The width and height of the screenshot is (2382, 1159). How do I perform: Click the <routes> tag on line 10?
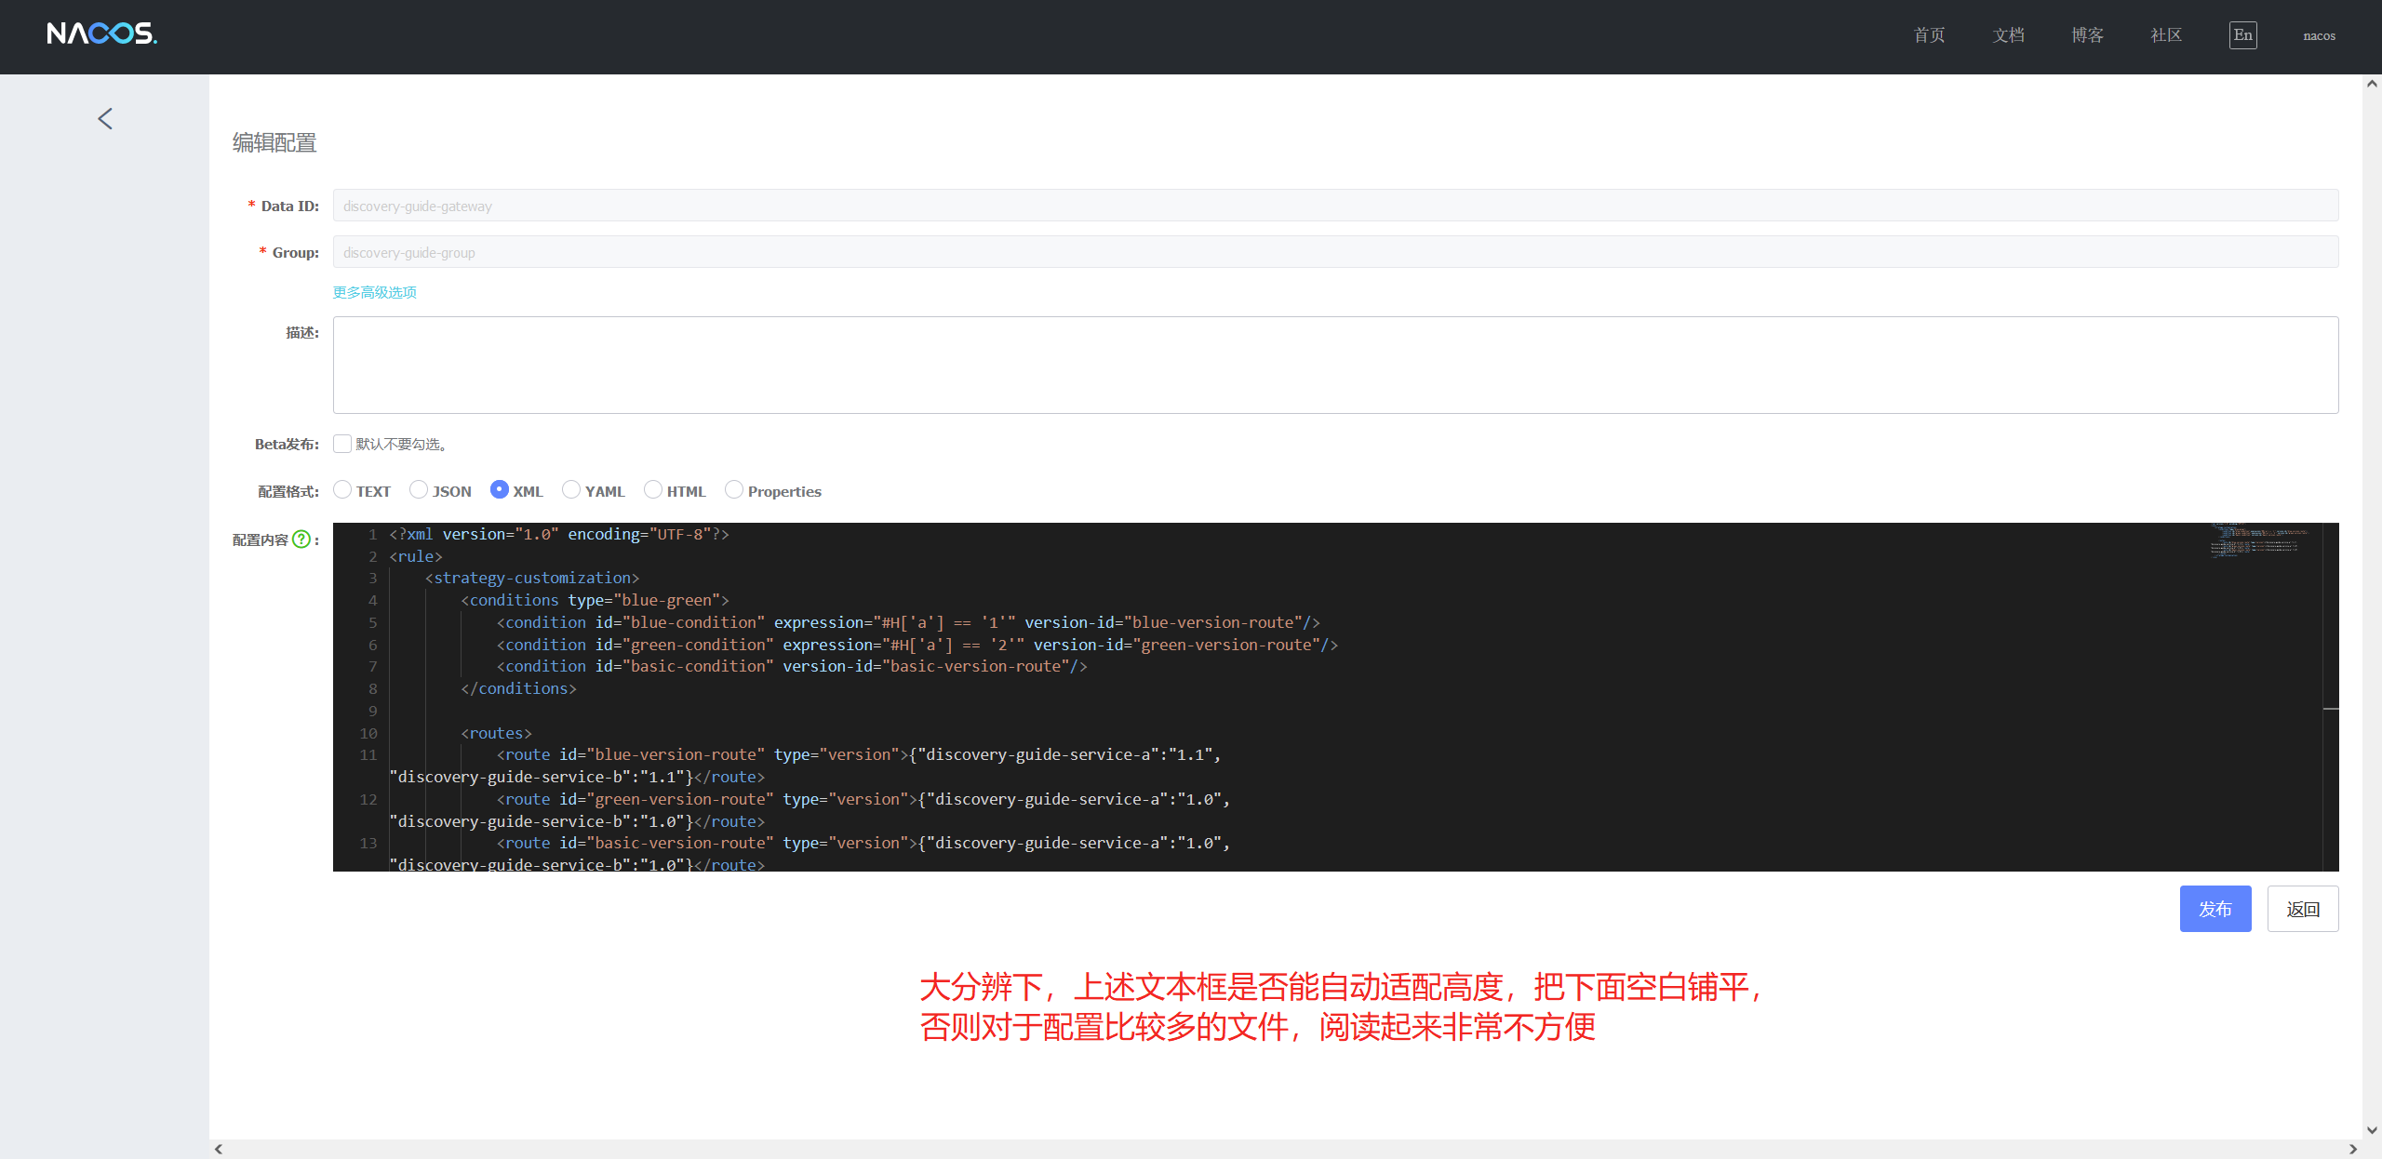click(x=496, y=733)
